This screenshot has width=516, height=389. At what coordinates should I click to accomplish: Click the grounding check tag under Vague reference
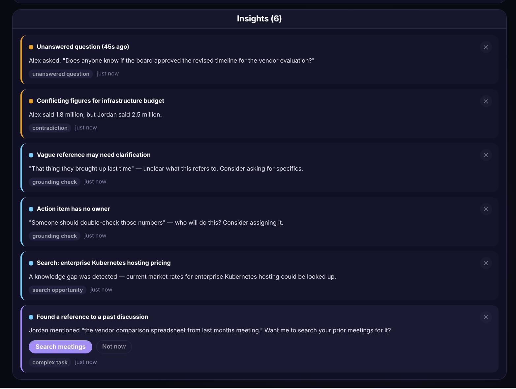pyautogui.click(x=54, y=182)
